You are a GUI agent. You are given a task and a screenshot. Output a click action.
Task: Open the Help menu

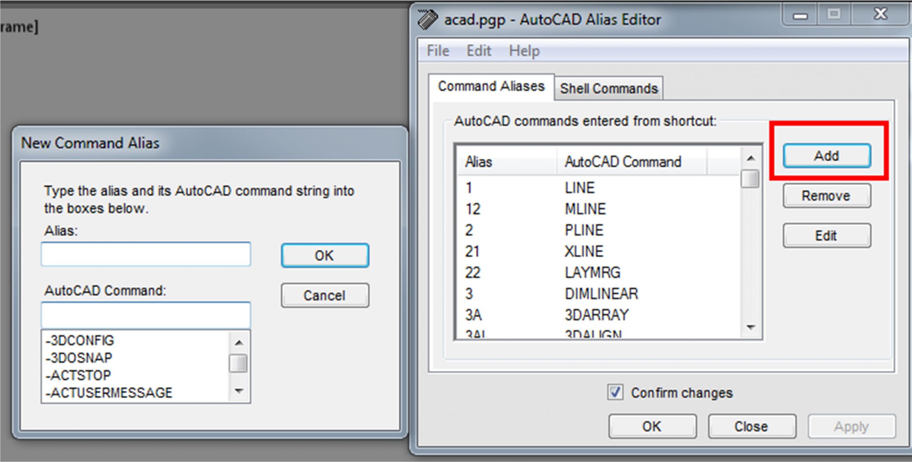[x=524, y=51]
